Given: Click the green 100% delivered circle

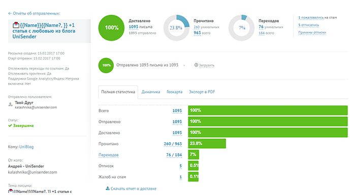Looking at the screenshot, I should [111, 28].
